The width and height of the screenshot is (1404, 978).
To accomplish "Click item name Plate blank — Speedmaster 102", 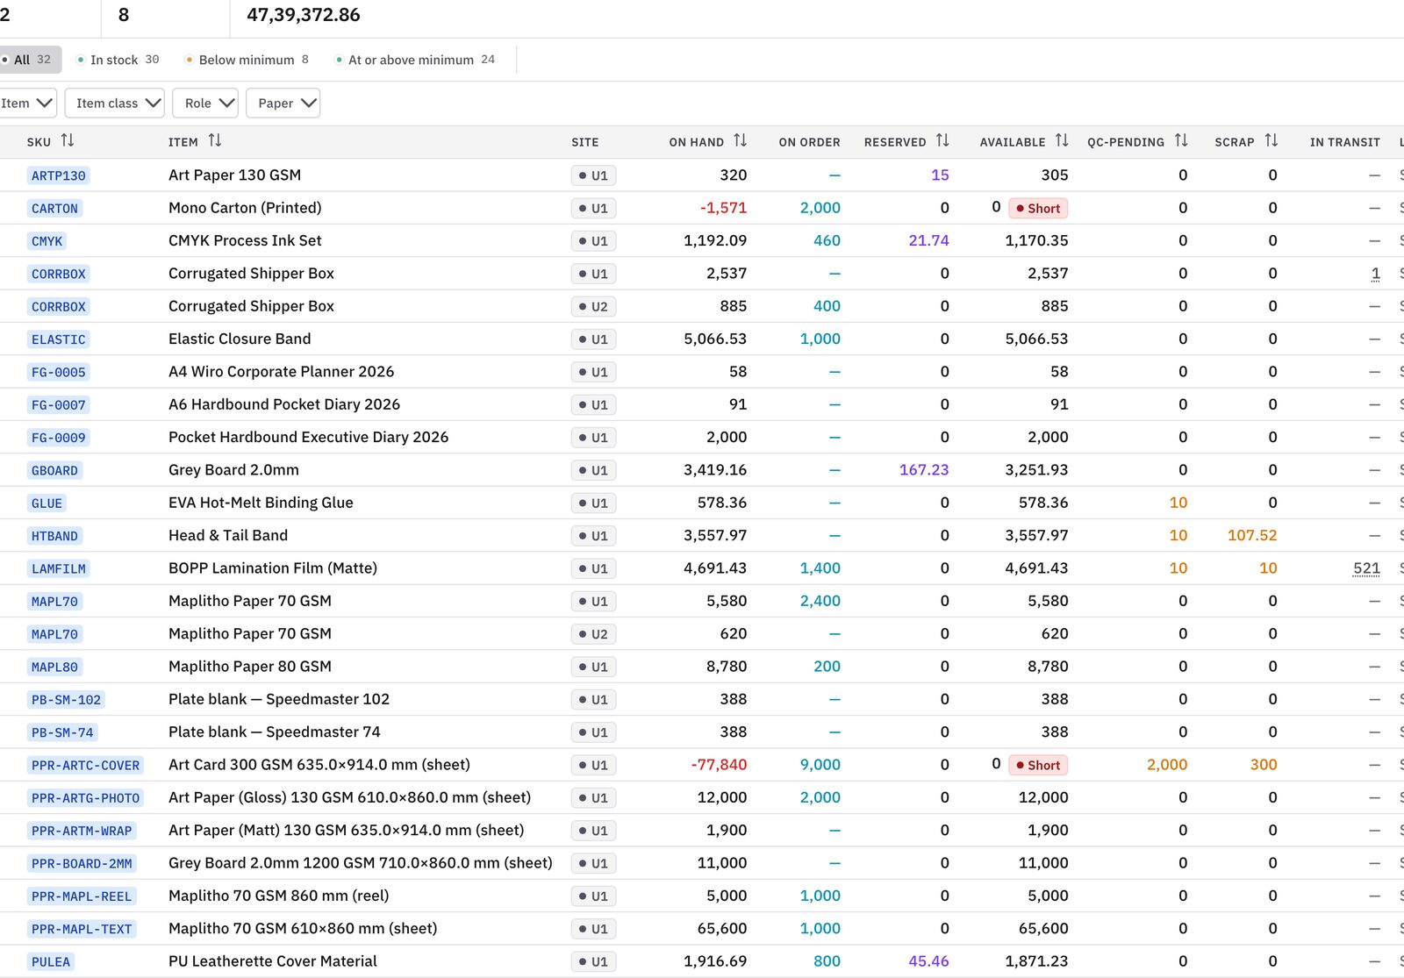I will pos(279,699).
